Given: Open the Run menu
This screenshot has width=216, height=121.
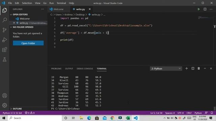Looking at the screenshot, I should click(x=52, y=3).
